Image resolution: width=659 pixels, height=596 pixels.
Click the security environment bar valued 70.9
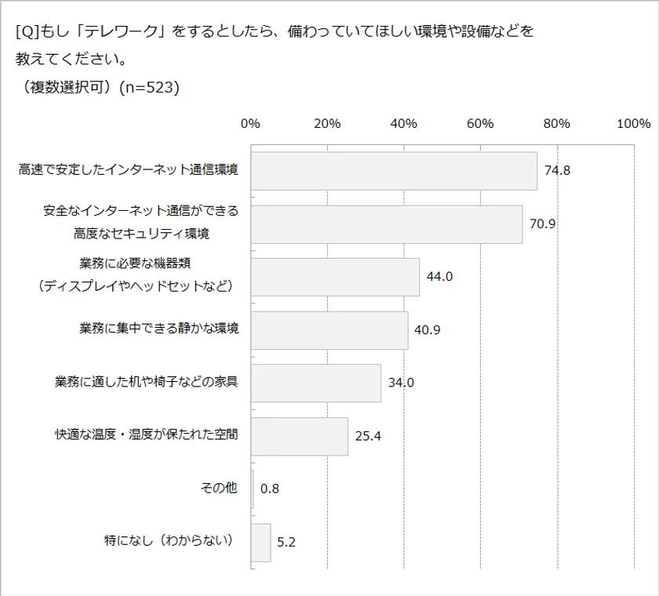click(387, 224)
